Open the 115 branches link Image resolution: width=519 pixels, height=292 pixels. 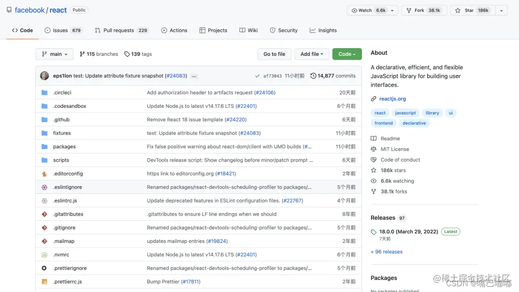[99, 54]
